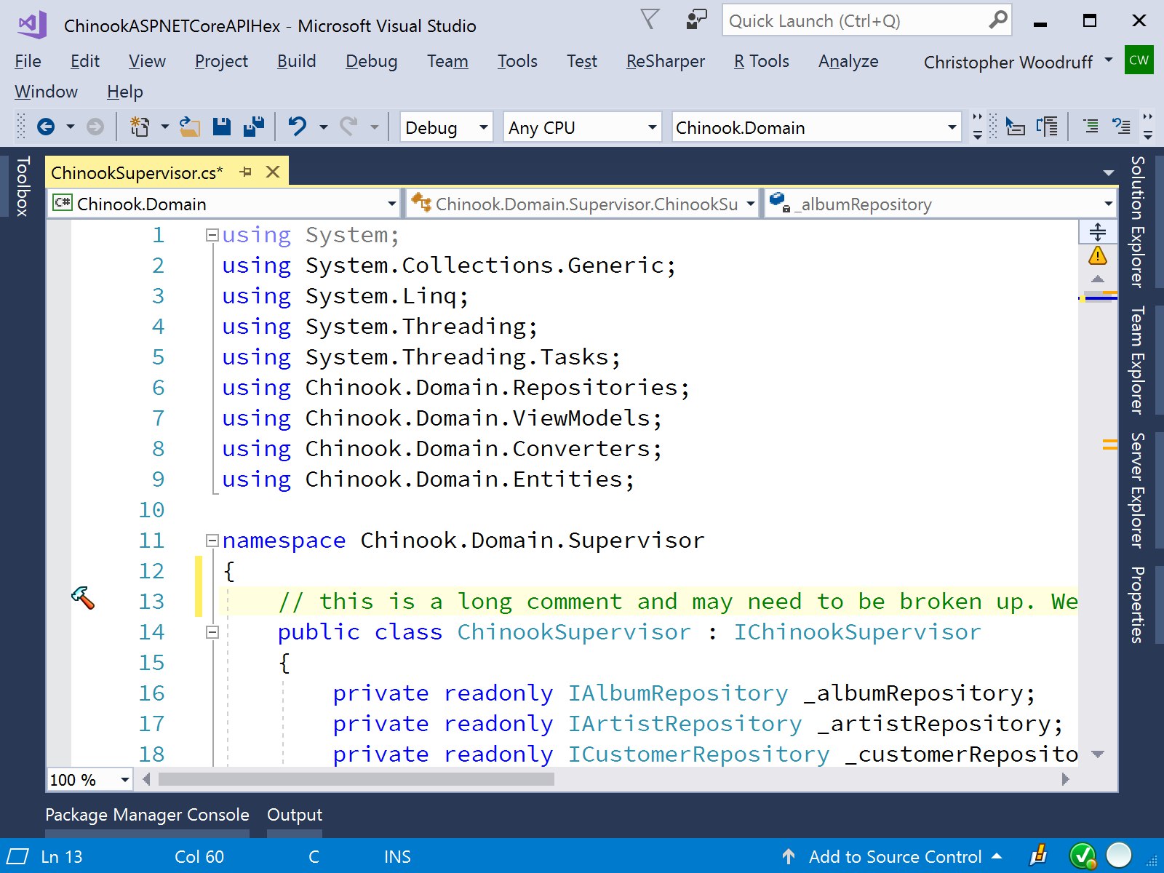
Task: Open the Analyze menu
Action: [x=848, y=61]
